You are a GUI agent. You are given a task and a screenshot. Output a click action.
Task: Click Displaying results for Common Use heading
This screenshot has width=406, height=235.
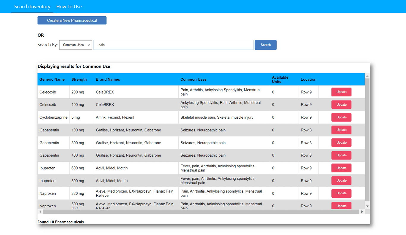point(74,66)
